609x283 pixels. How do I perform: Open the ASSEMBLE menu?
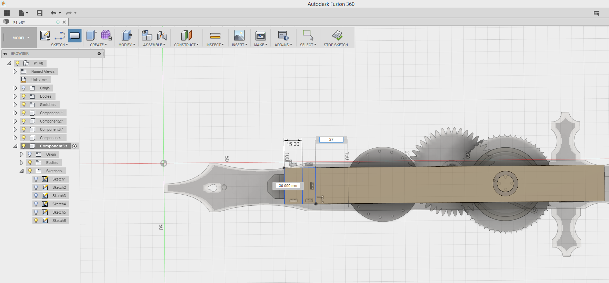coord(154,45)
